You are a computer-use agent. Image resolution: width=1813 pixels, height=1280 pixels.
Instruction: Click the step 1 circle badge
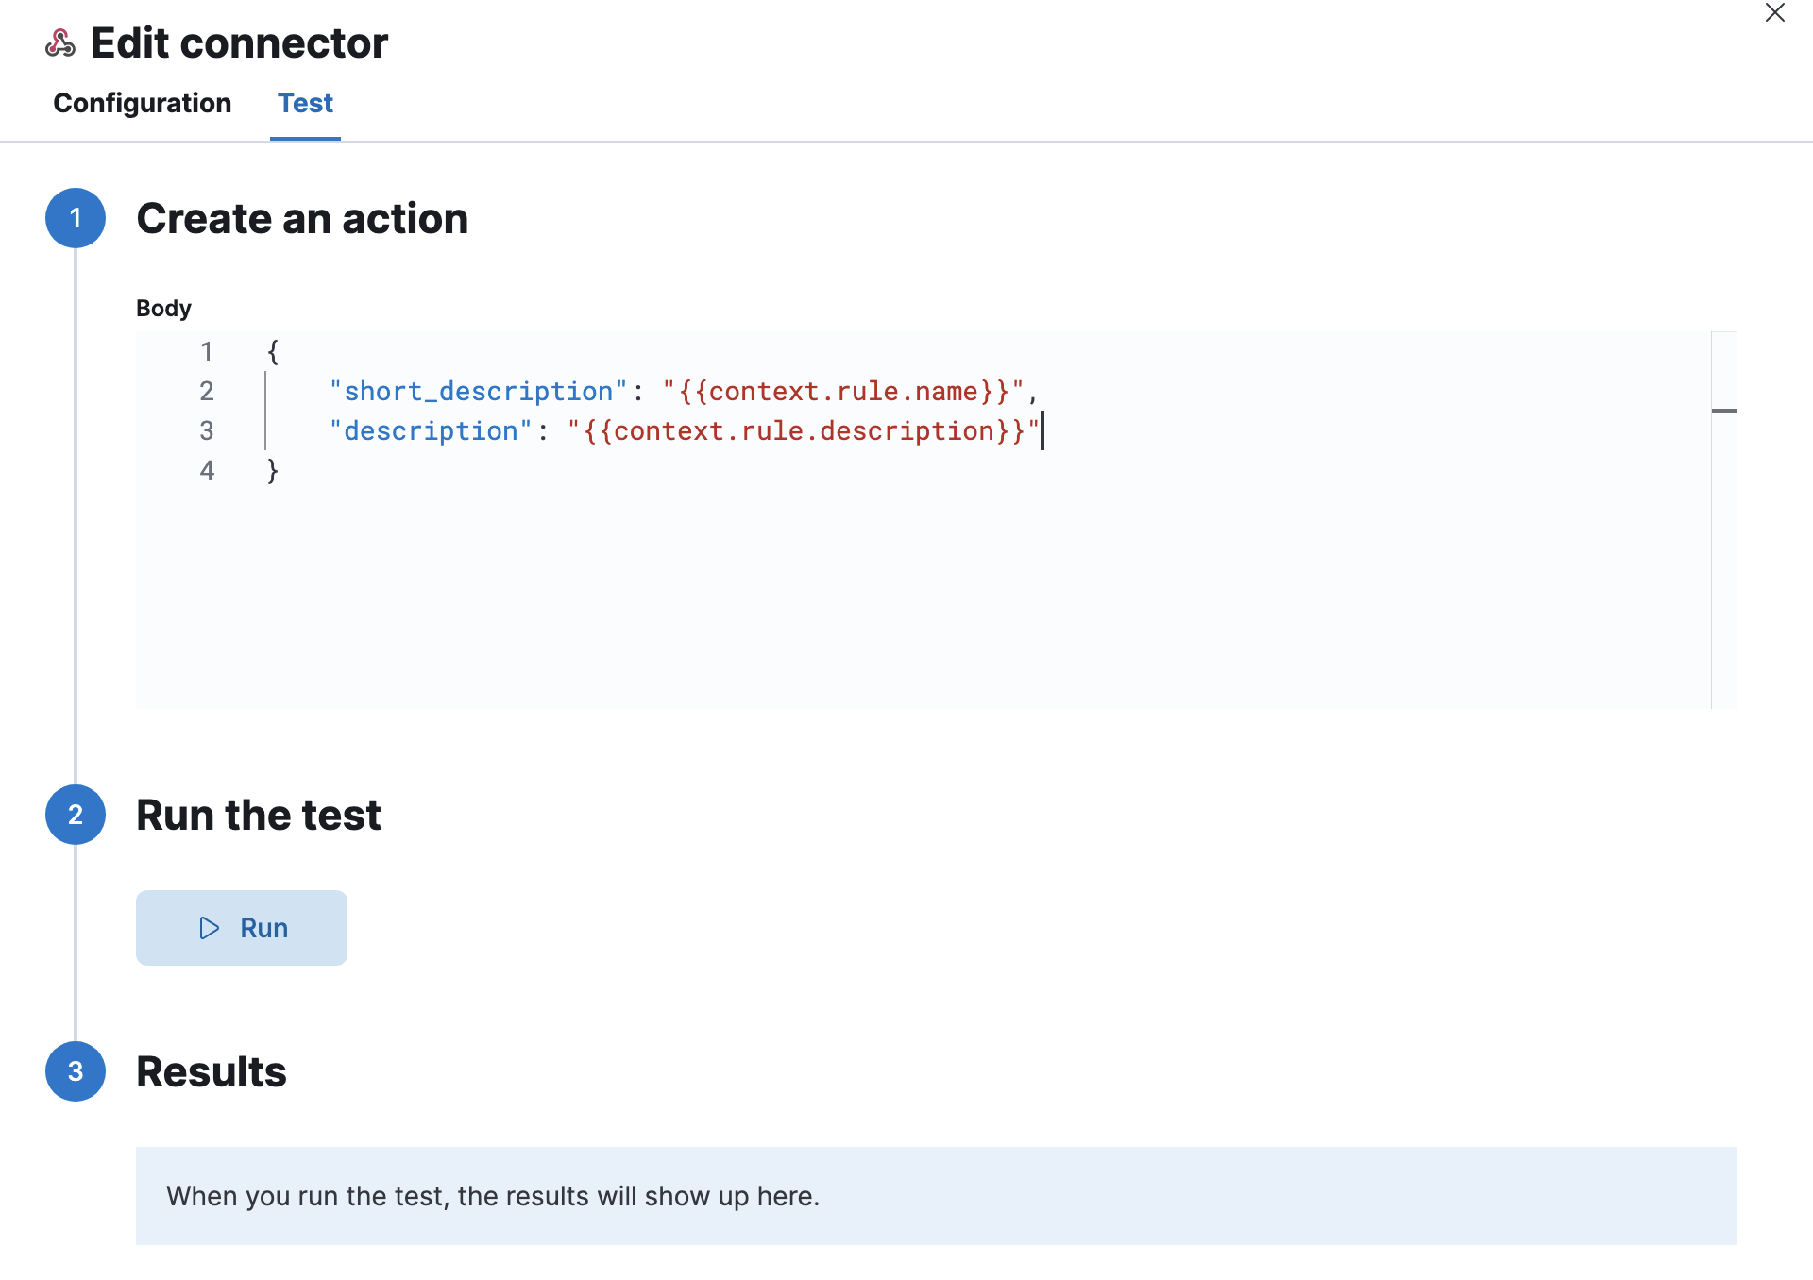click(x=75, y=218)
